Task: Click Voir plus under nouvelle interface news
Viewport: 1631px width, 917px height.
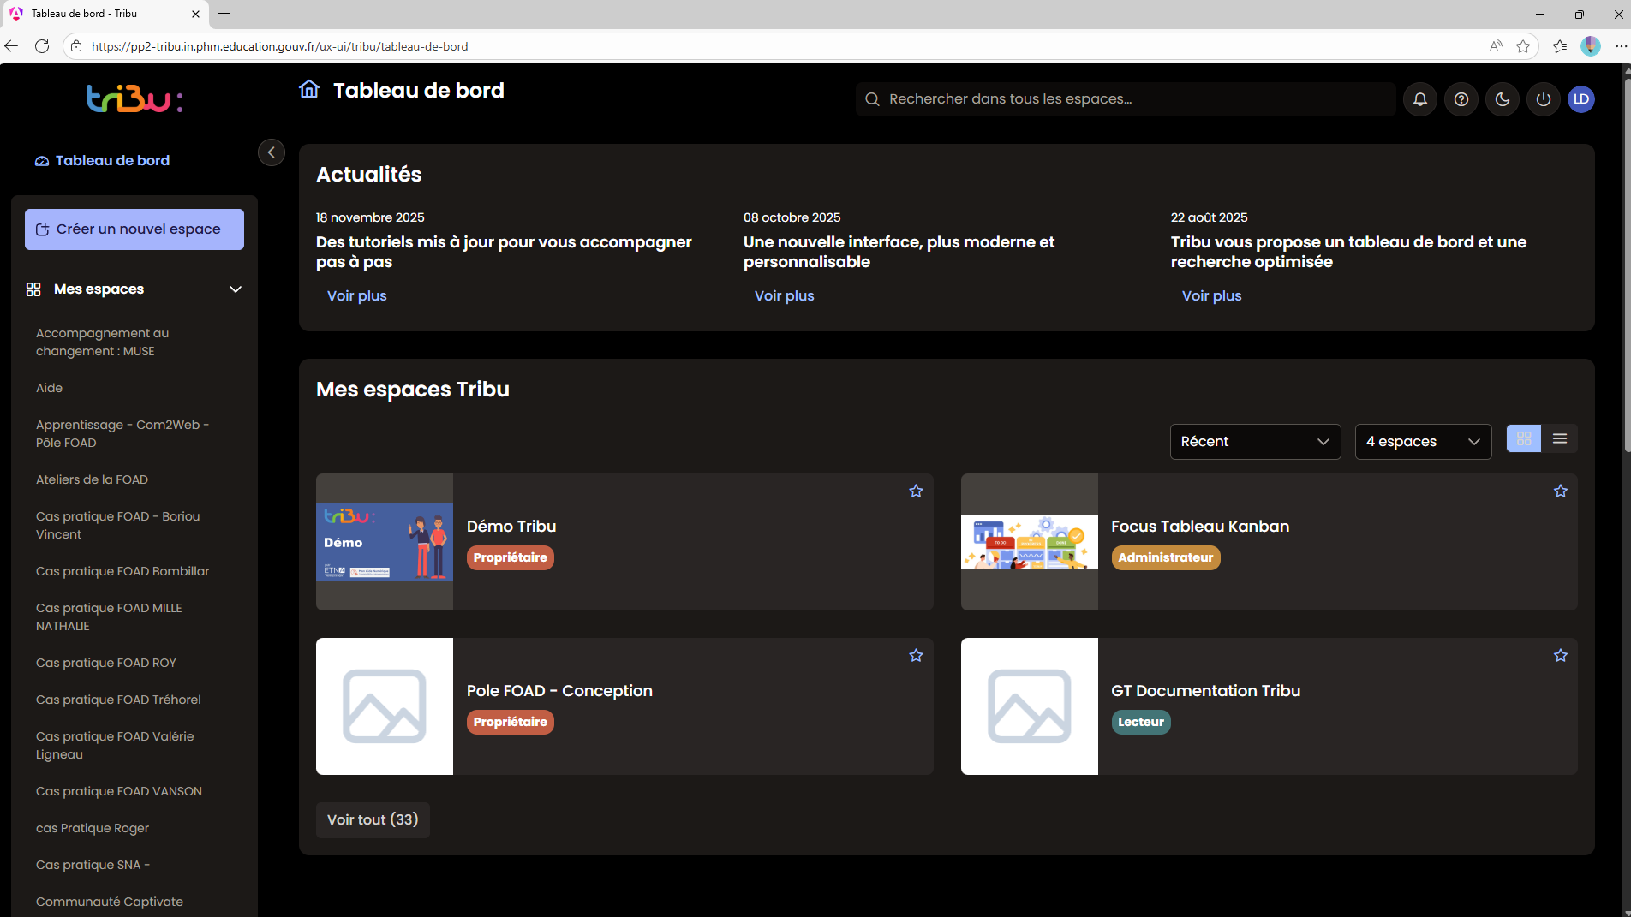Action: (785, 295)
